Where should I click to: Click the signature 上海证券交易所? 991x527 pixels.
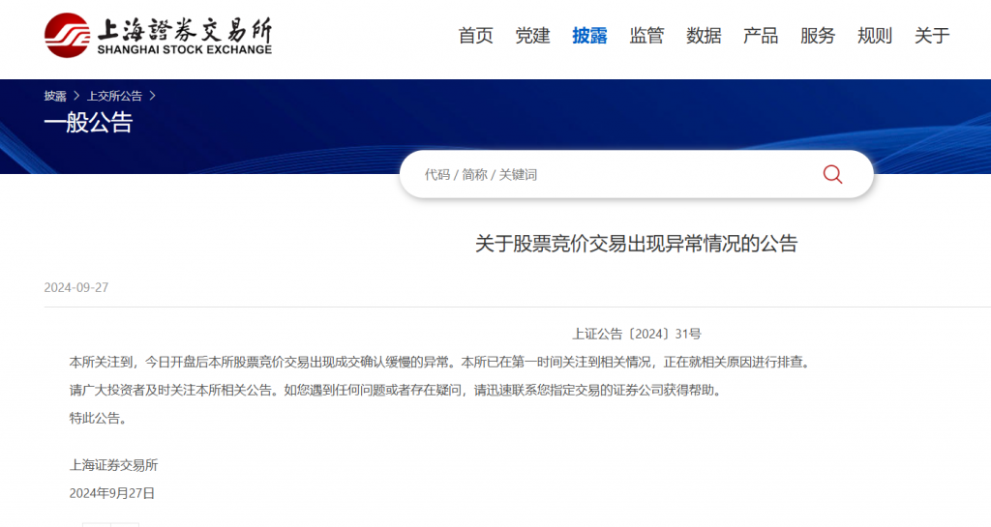pos(114,465)
